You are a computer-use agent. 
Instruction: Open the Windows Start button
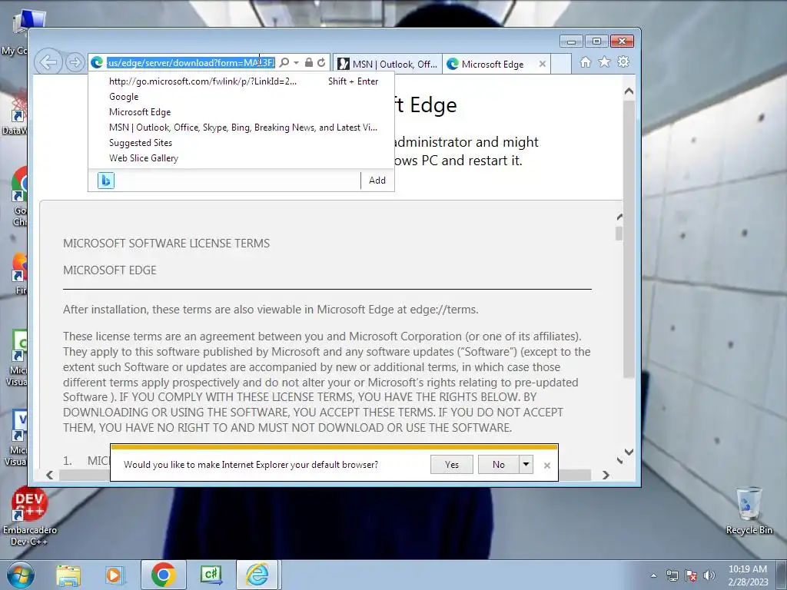click(x=20, y=575)
